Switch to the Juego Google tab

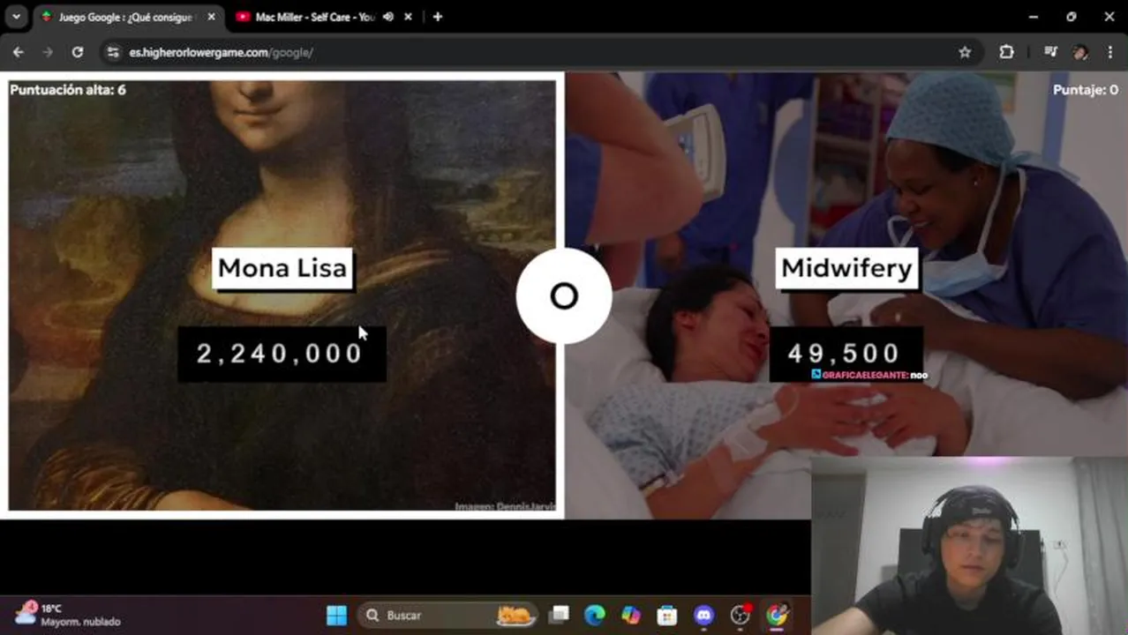pos(124,17)
